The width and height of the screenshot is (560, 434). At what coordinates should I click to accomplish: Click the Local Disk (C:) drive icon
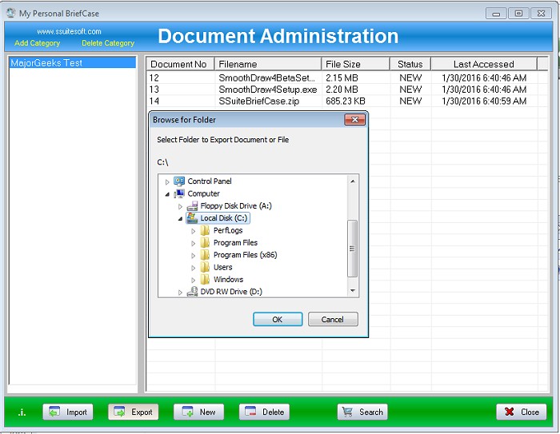pos(192,218)
